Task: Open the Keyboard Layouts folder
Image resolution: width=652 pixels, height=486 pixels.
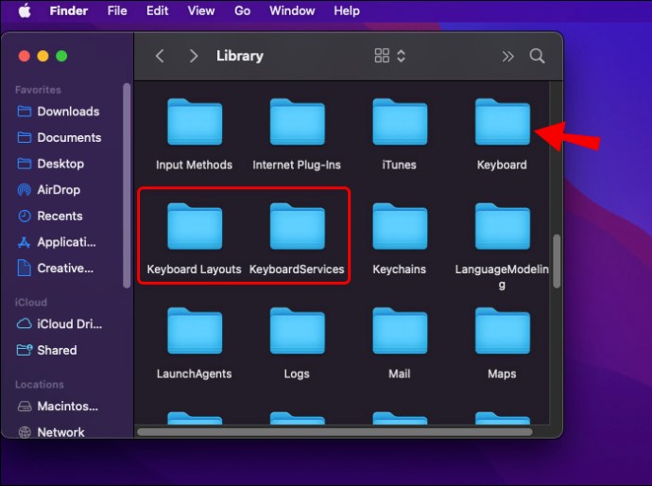Action: coord(194,228)
